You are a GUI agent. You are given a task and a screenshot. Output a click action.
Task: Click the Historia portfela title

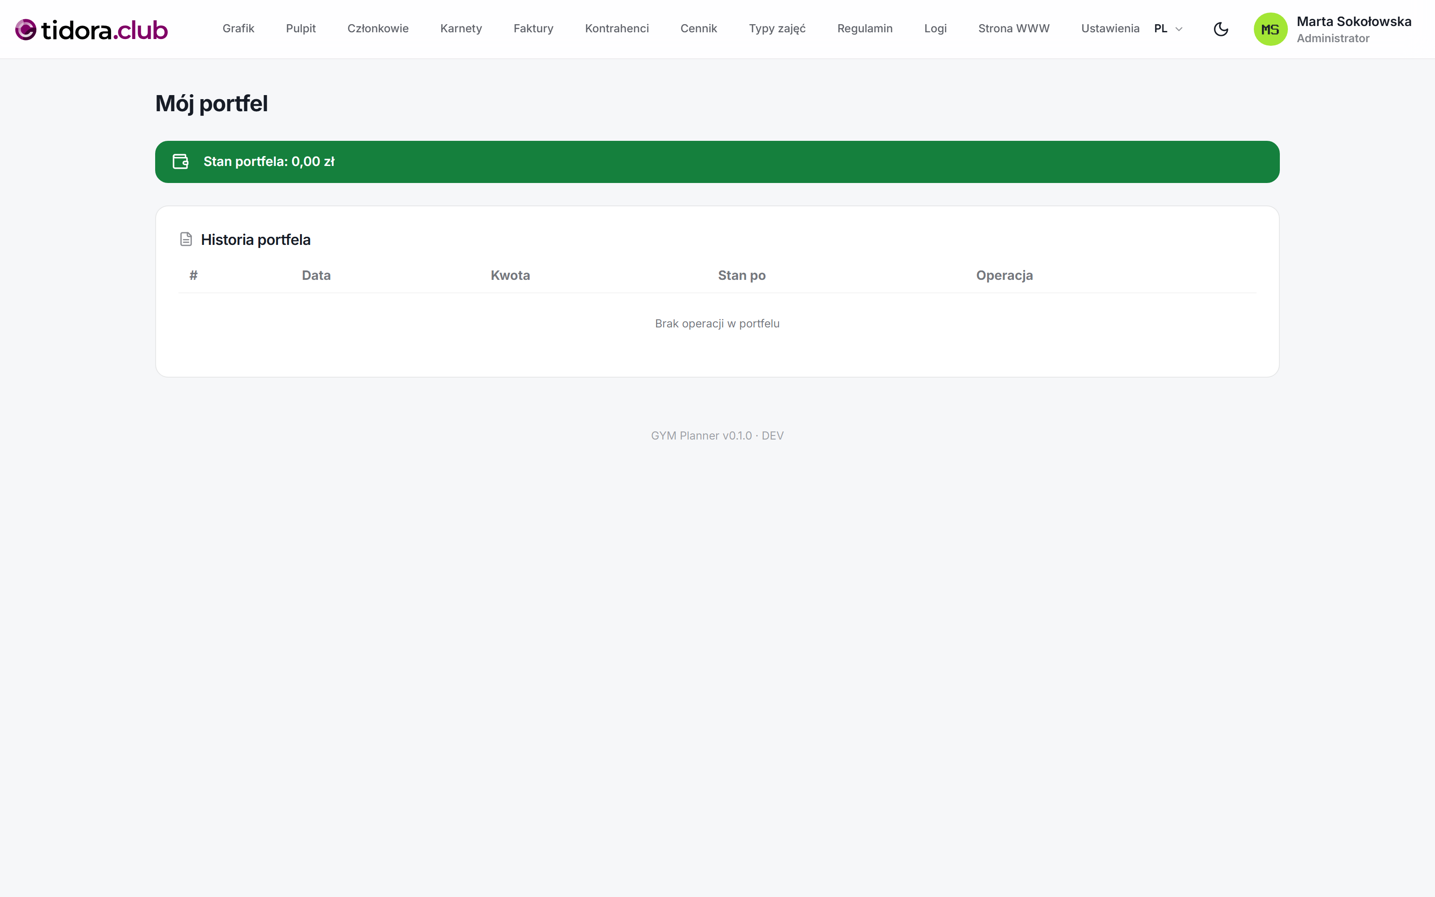[x=256, y=239]
